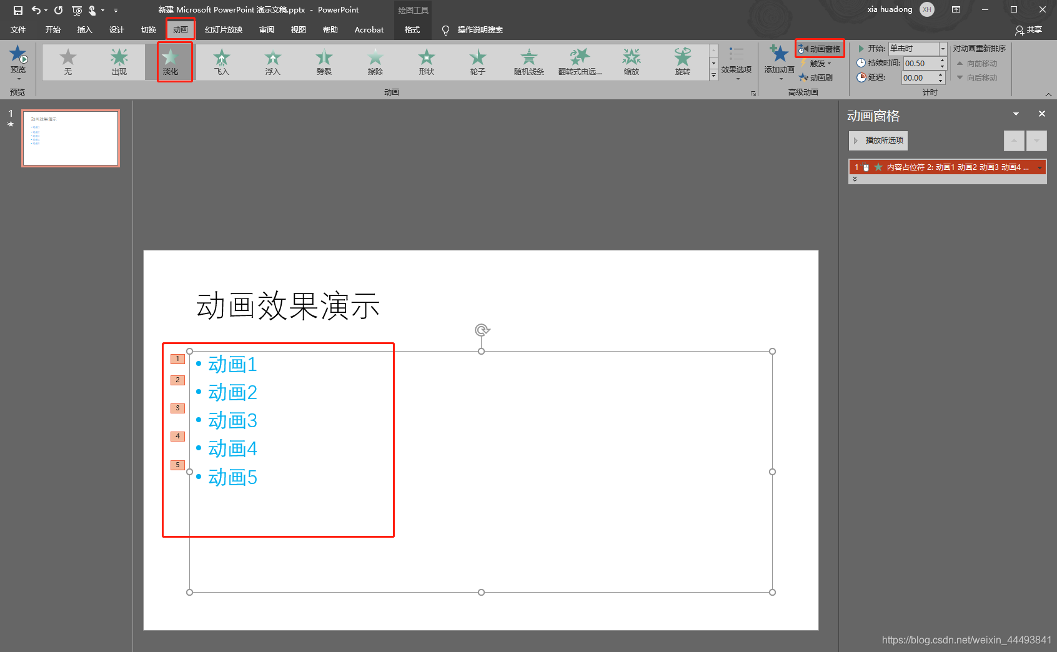Switch to the 切换 ribbon tab
The width and height of the screenshot is (1057, 652).
coord(149,29)
